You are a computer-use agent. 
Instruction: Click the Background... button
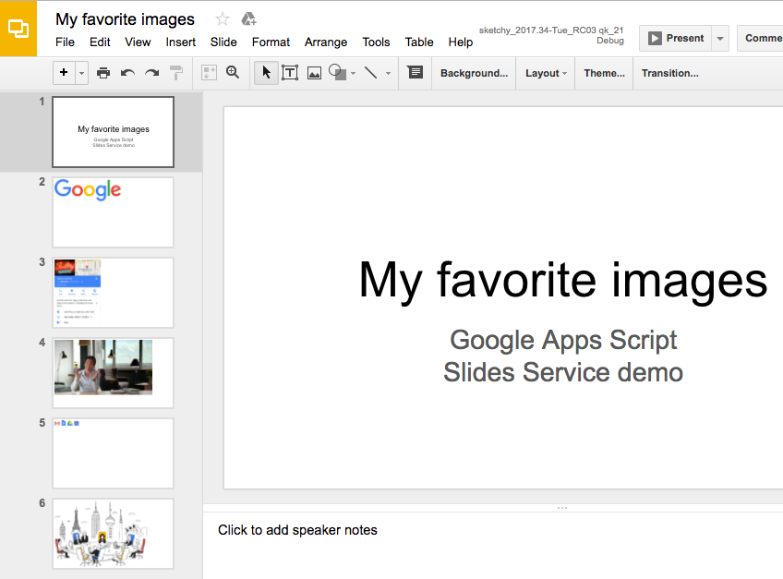tap(474, 73)
